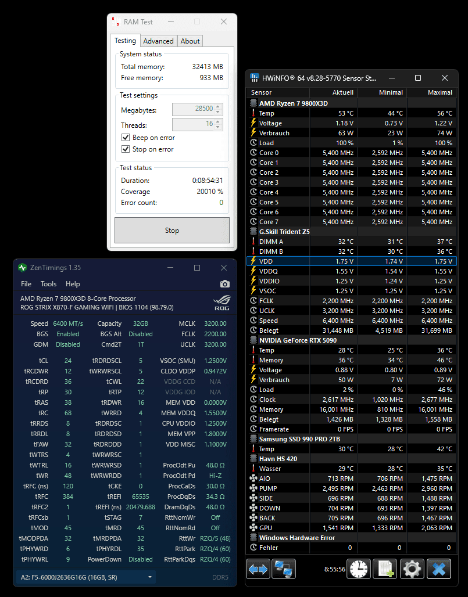Click the Minimal column header
The image size is (468, 597).
click(383, 92)
